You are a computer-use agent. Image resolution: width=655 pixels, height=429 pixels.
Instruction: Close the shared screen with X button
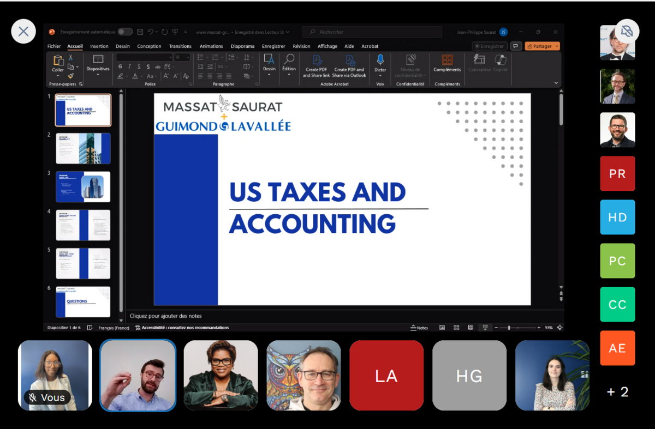(23, 32)
